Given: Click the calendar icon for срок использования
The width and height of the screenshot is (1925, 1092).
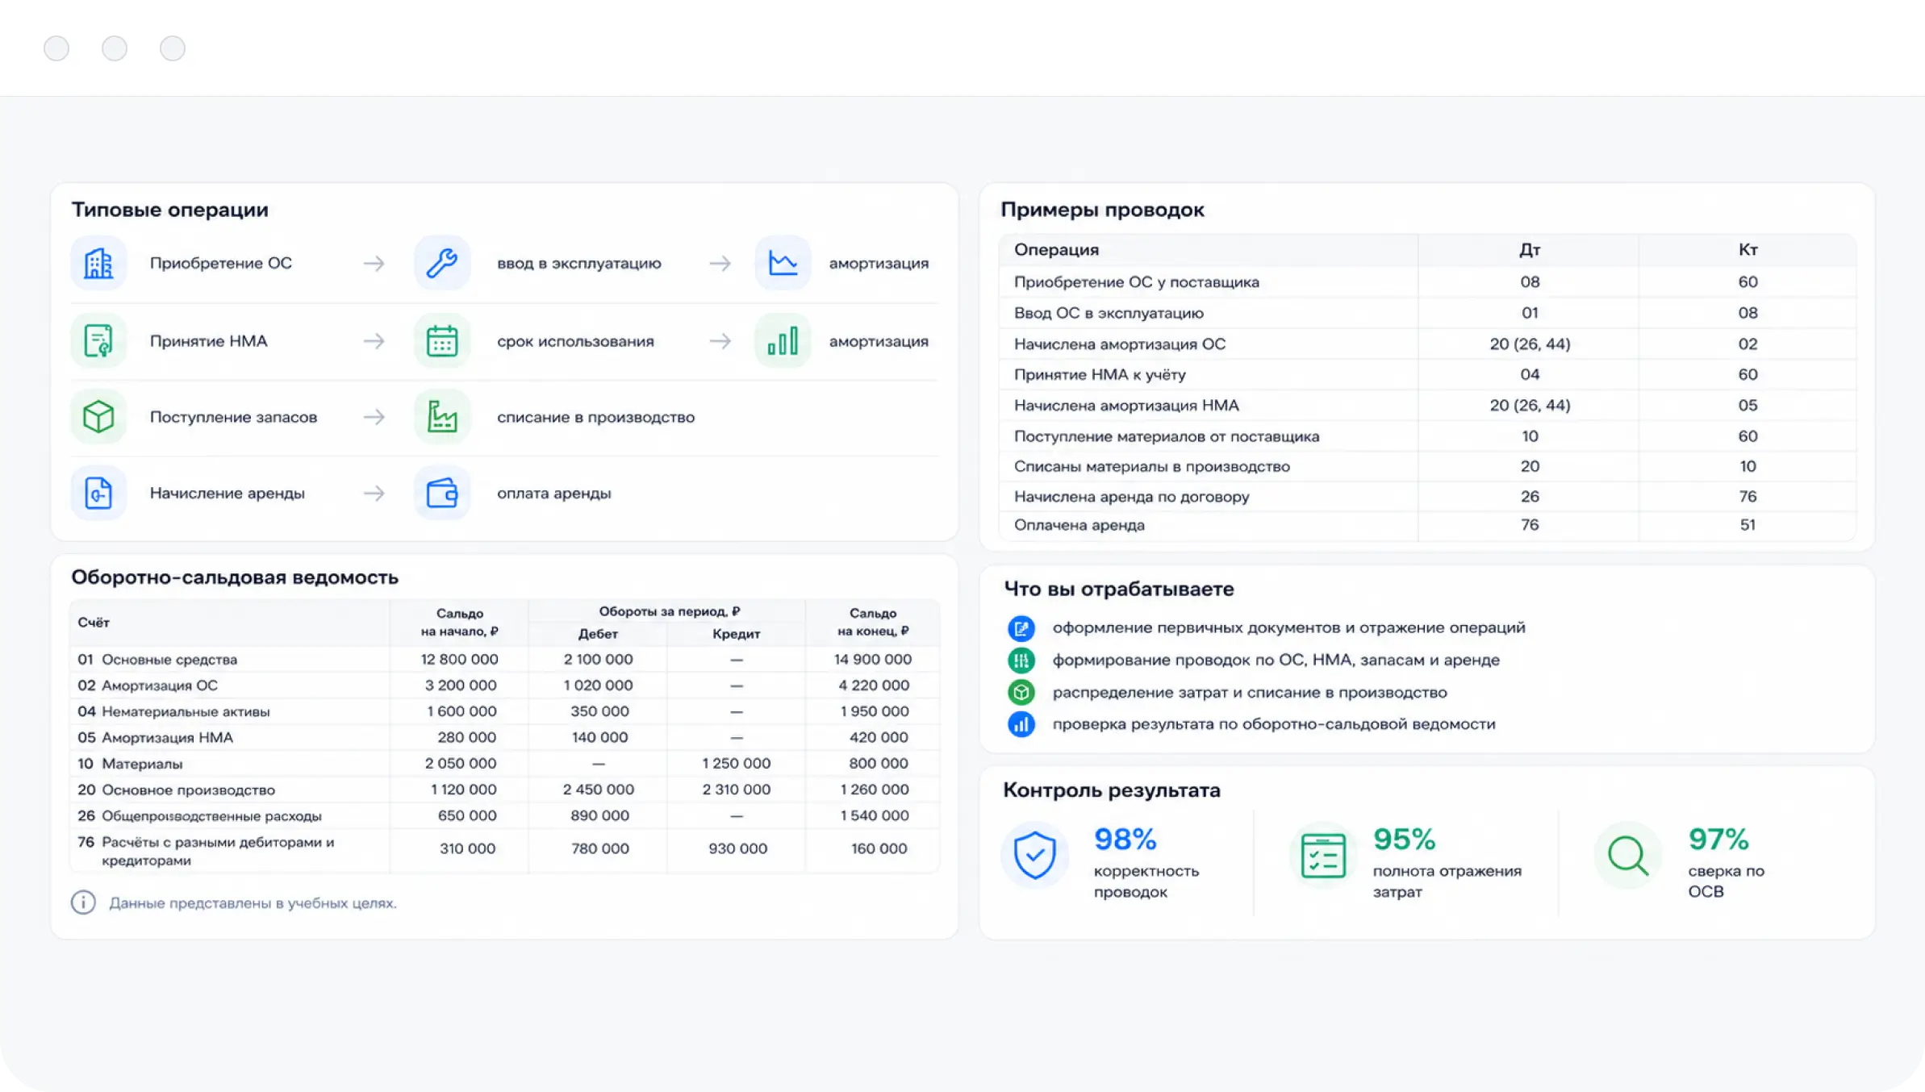Looking at the screenshot, I should [442, 341].
